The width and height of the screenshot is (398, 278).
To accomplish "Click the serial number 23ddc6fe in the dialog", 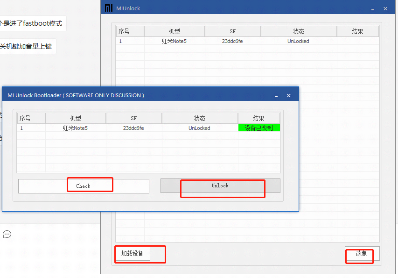I will pyautogui.click(x=133, y=128).
